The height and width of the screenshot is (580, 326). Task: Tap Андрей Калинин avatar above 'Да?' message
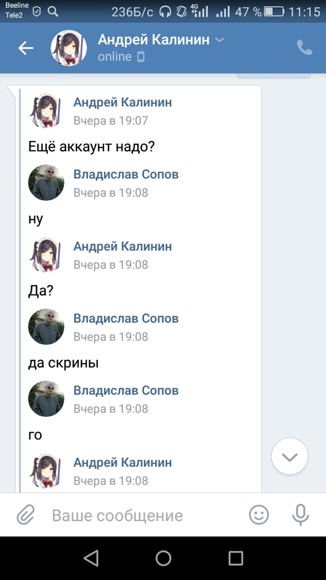[46, 255]
